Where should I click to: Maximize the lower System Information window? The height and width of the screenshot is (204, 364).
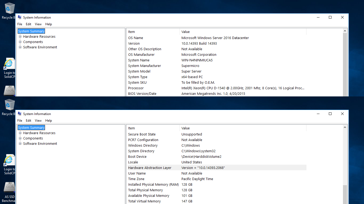tap(330, 114)
